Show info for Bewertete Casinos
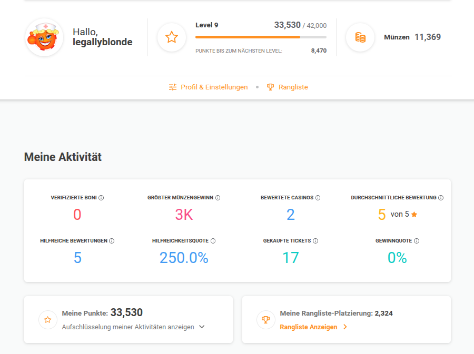 point(318,198)
